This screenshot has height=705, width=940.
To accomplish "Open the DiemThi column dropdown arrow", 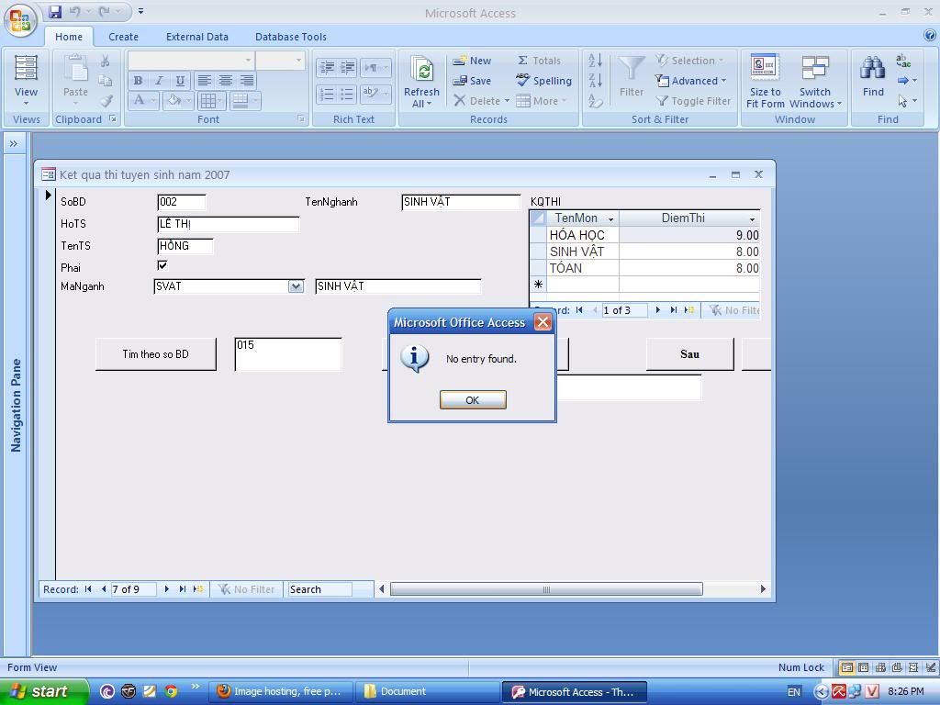I will (x=753, y=219).
